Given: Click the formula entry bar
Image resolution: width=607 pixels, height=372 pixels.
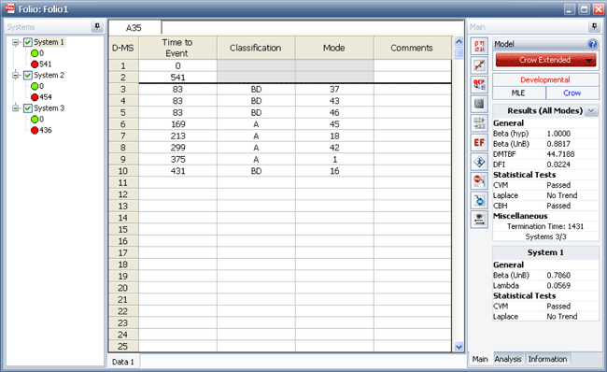Looking at the screenshot, I should point(313,28).
